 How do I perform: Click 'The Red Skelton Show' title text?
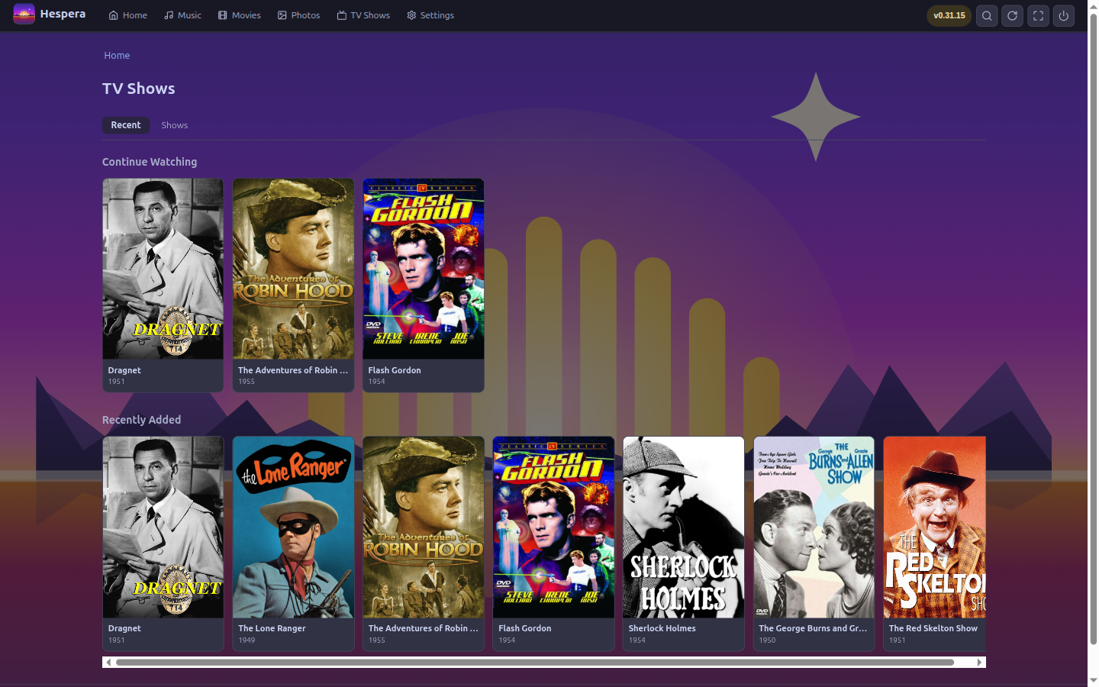pos(933,628)
